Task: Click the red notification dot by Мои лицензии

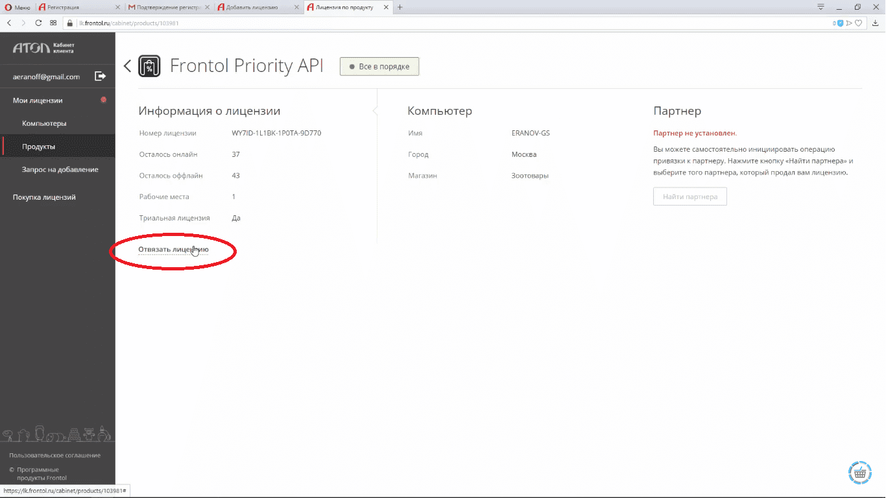Action: (x=103, y=100)
